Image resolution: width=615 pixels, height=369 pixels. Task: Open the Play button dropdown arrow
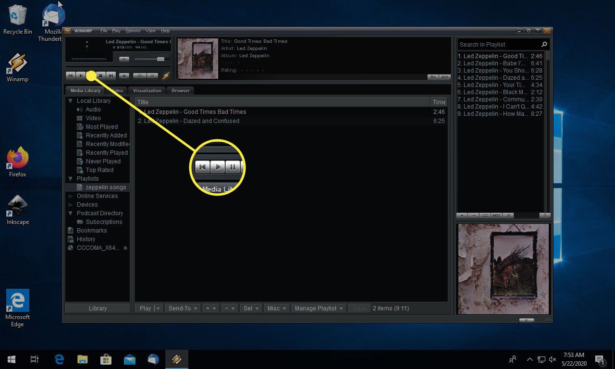pos(158,308)
